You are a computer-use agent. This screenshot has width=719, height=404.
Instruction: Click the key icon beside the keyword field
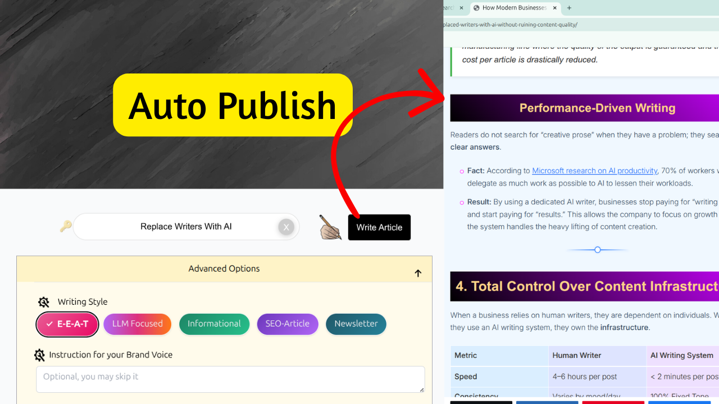point(65,226)
